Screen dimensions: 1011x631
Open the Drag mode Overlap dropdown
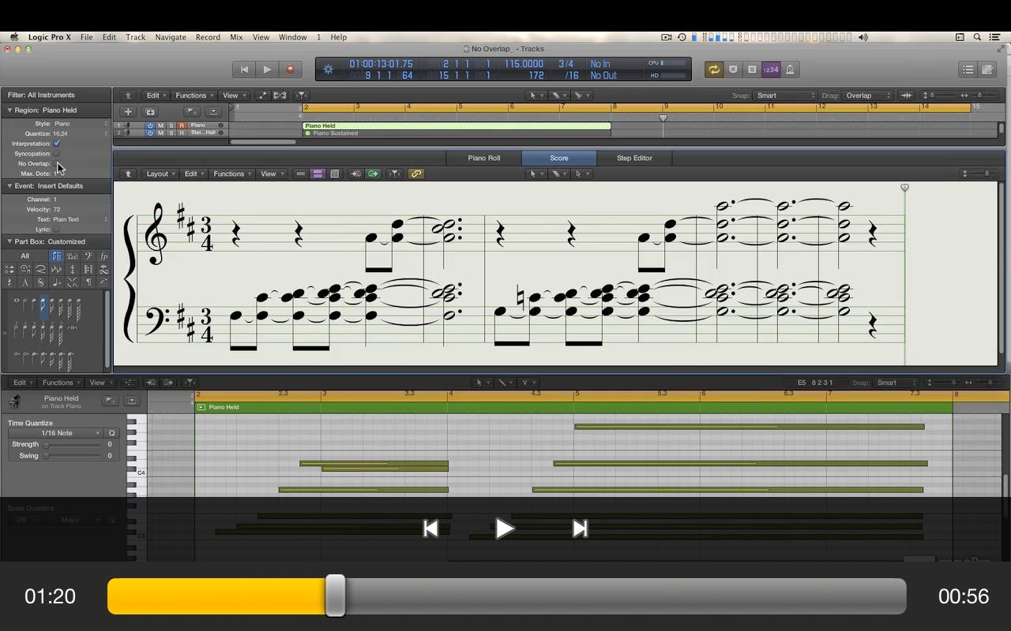(867, 95)
